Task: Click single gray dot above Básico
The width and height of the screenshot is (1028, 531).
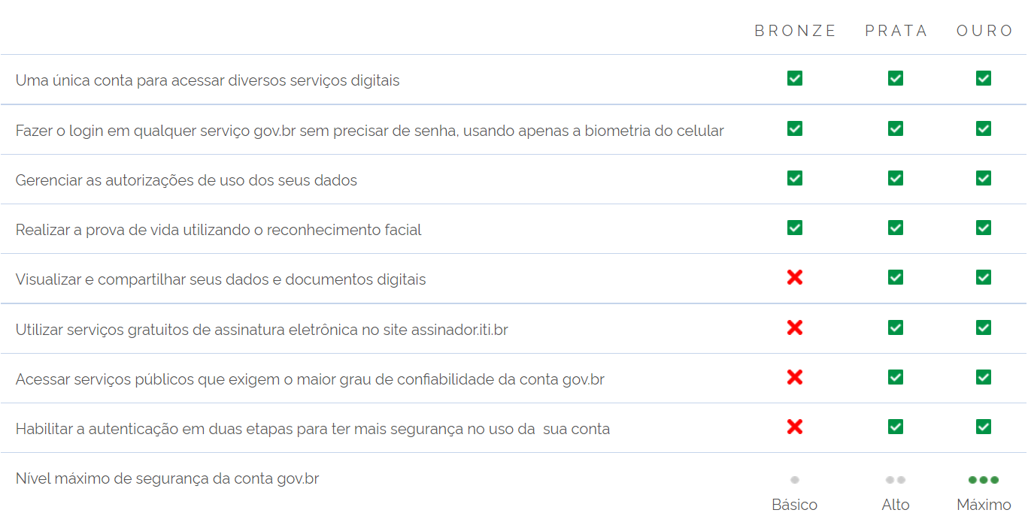Action: pos(795,480)
